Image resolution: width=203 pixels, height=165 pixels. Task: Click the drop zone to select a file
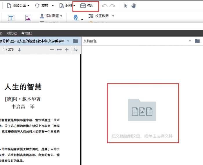pyautogui.click(x=143, y=113)
